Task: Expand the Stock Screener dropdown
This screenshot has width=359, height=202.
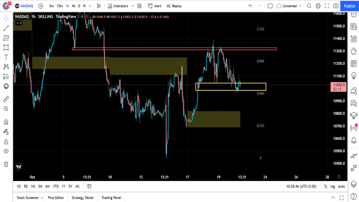Action: coord(42,198)
